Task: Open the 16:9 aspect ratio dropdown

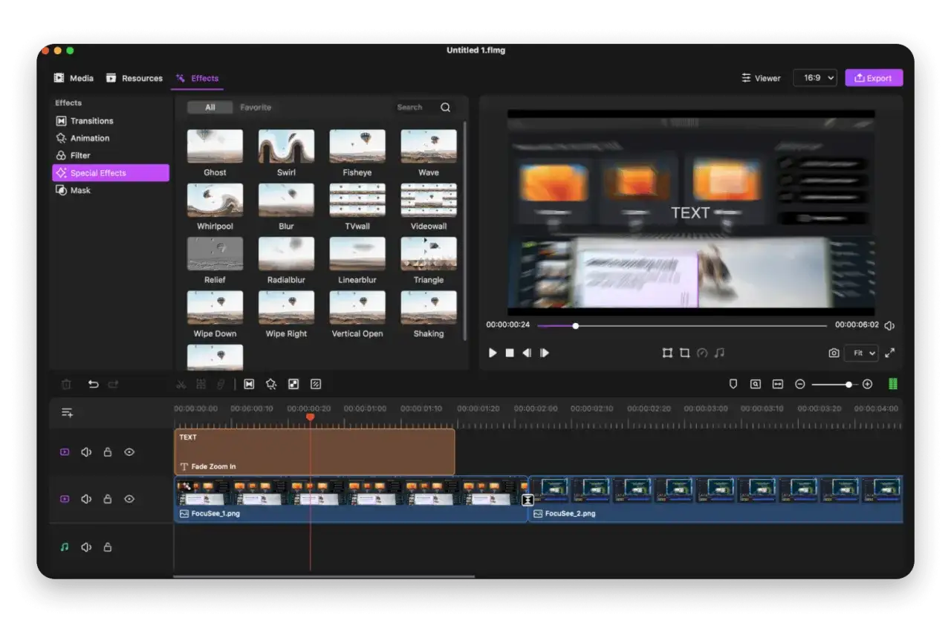Action: pyautogui.click(x=814, y=78)
